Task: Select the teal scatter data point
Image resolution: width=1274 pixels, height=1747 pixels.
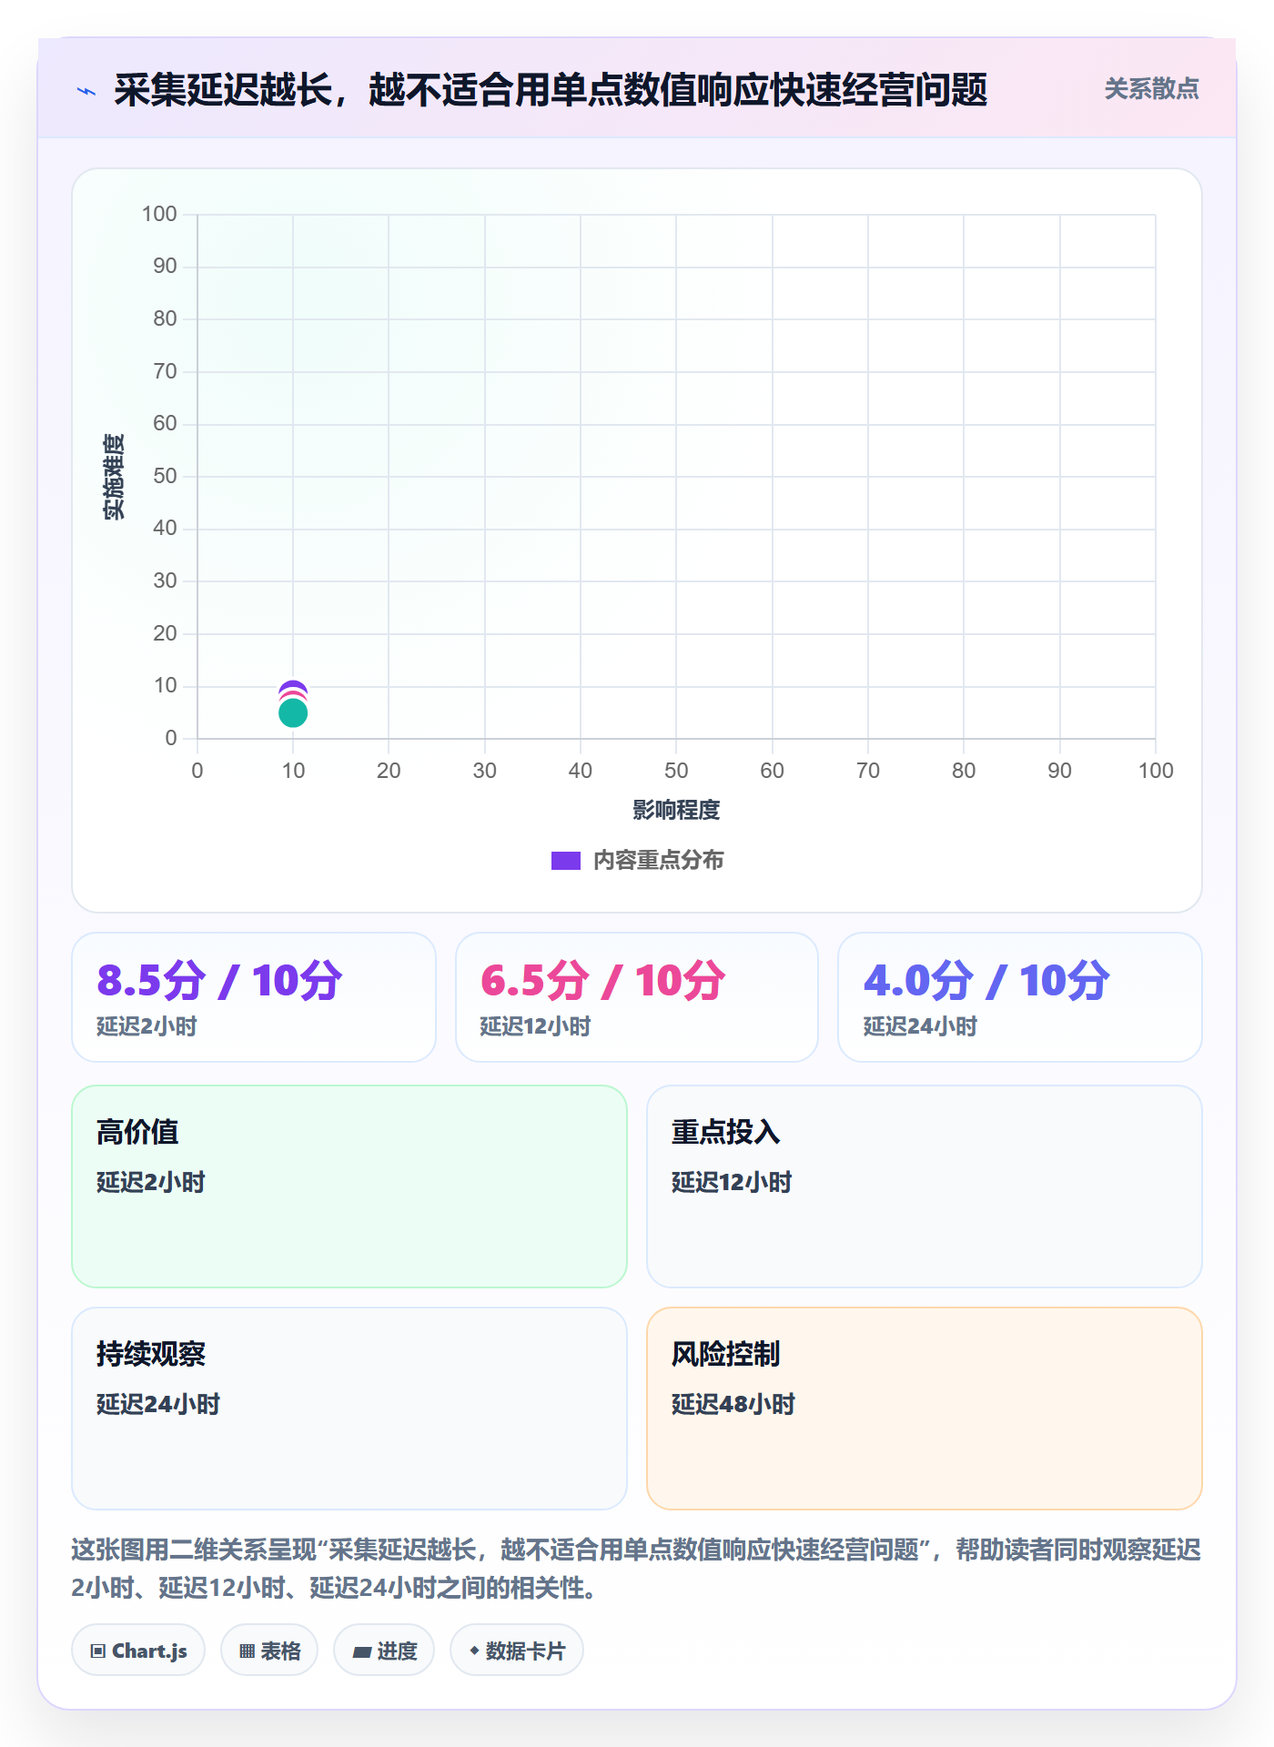Action: pos(293,713)
